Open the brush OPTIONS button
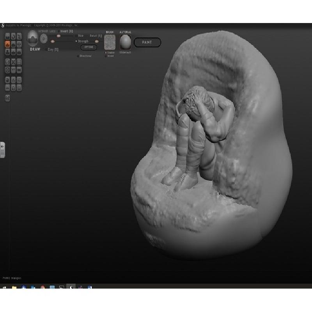312x312 pixels. [89, 47]
